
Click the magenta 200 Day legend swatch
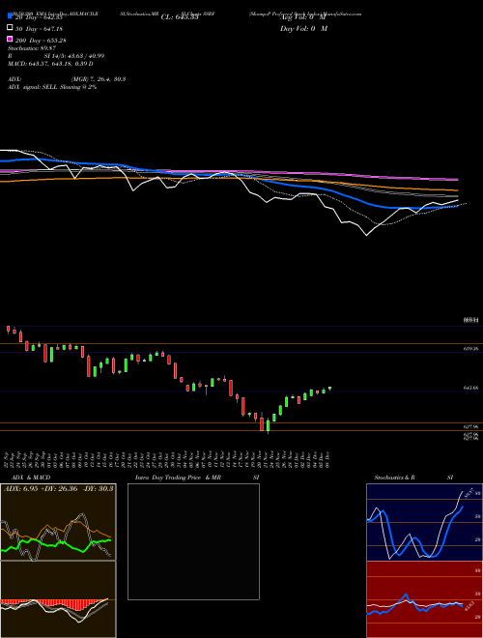[10, 40]
